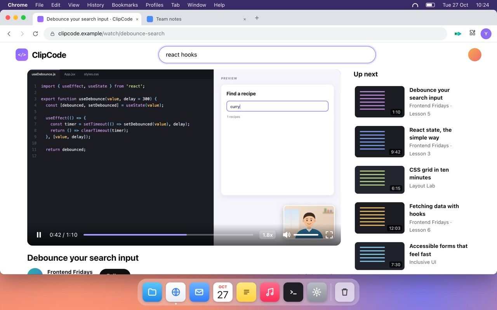The height and width of the screenshot is (310, 497).
Task: Open Debounce your search input thumbnail
Action: click(x=380, y=102)
